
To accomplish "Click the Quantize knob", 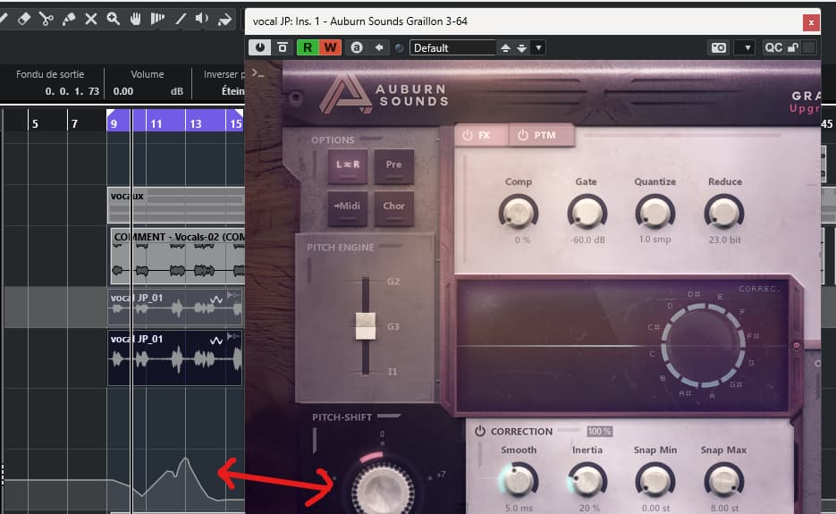I will pyautogui.click(x=654, y=213).
